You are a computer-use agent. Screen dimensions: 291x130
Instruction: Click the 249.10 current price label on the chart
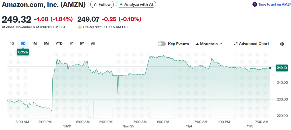pyautogui.click(x=282, y=68)
